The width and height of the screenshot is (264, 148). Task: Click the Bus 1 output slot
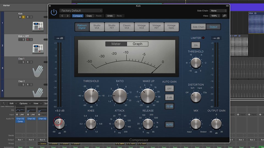click(x=20, y=140)
